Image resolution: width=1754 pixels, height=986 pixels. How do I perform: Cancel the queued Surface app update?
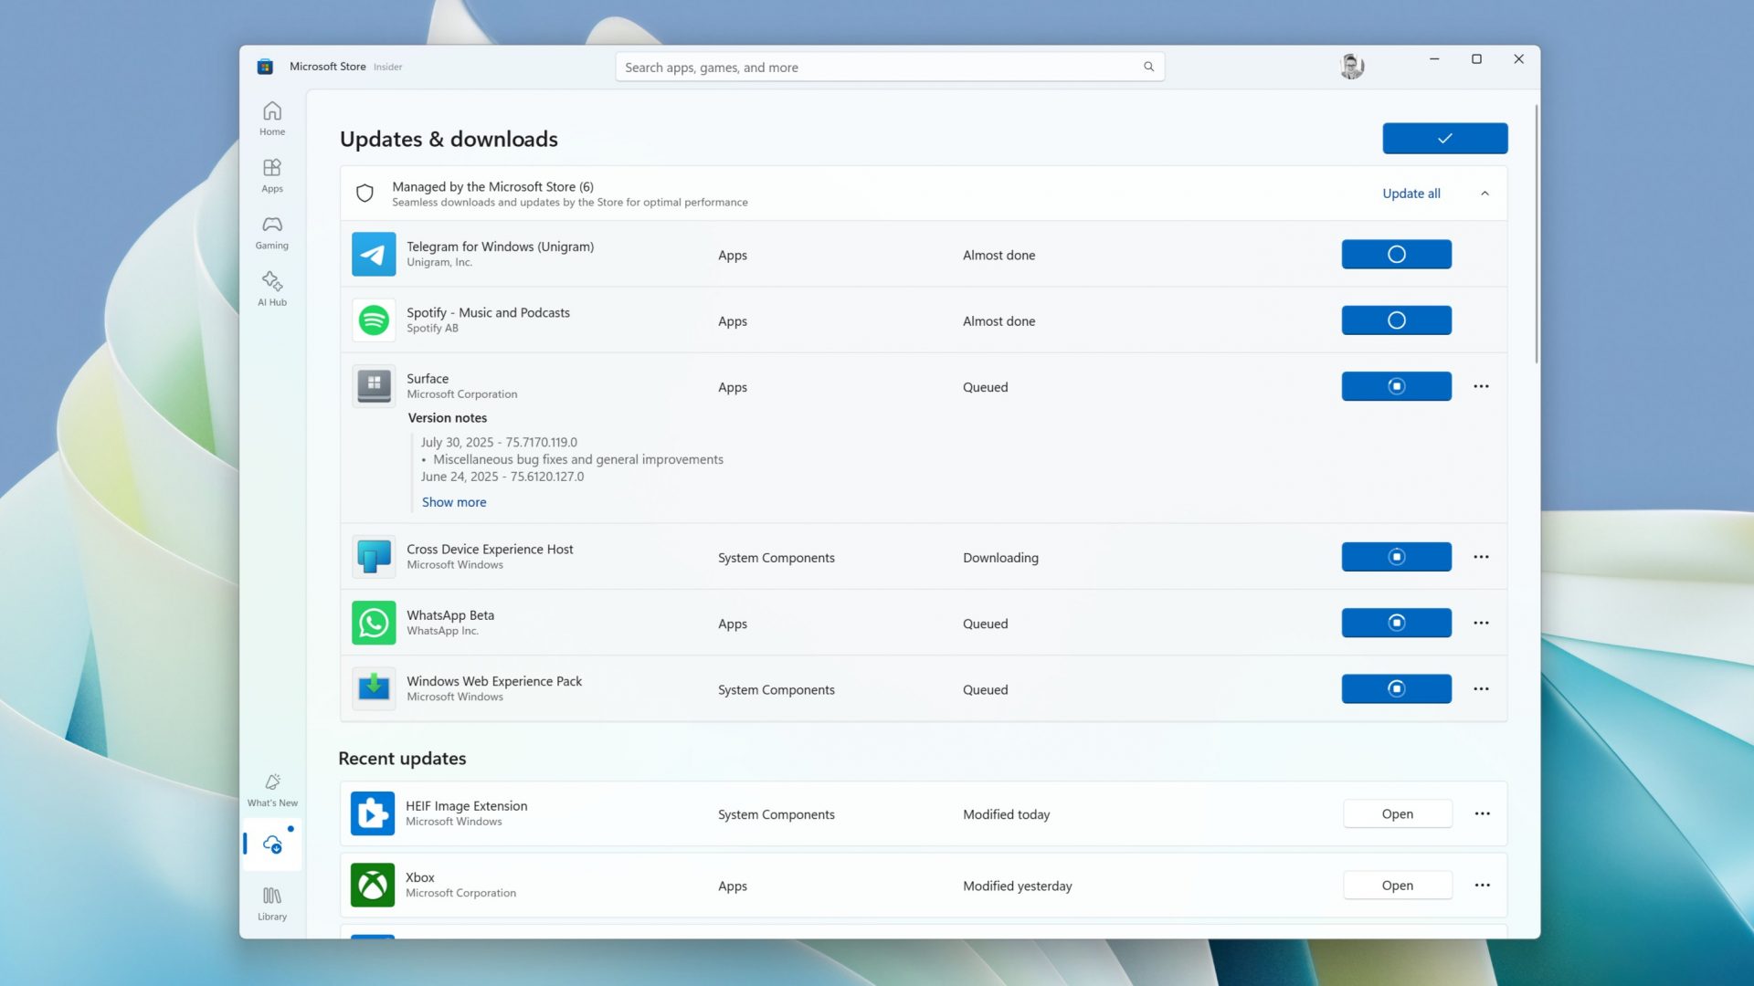point(1396,385)
